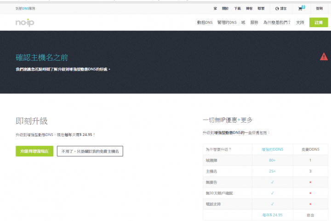This screenshot has width=331, height=221.
Task: Click the 家 home link
Action: coord(215,8)
